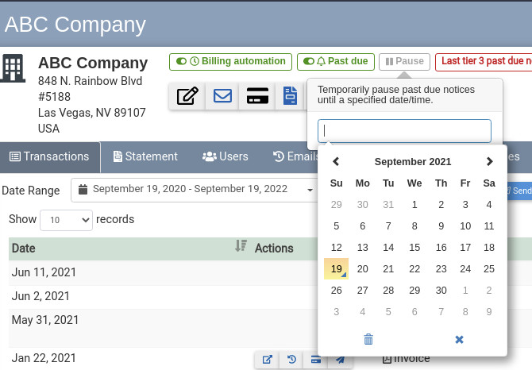Click the blue document icon

[291, 97]
